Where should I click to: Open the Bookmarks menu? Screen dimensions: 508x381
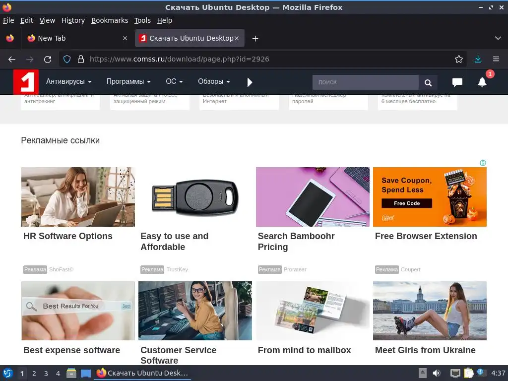pos(110,20)
